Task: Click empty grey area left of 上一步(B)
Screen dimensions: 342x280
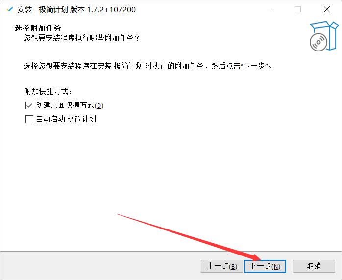Action: click(100, 266)
